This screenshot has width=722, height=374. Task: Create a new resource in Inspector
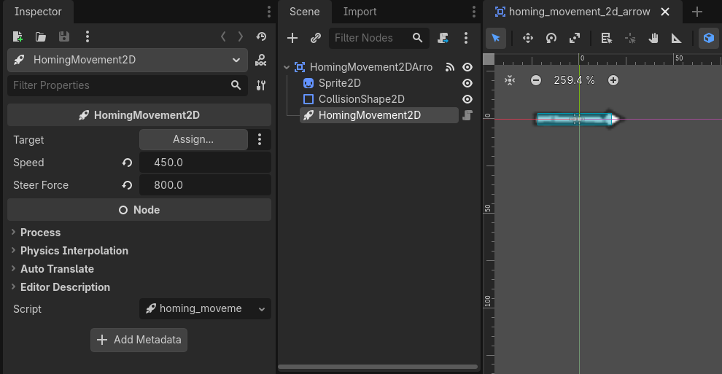[x=18, y=36]
